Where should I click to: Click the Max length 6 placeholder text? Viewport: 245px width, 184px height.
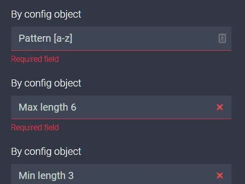47,107
